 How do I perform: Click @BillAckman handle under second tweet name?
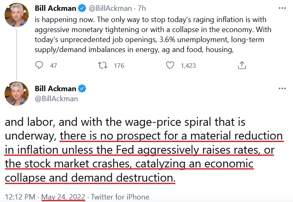pyautogui.click(x=56, y=99)
